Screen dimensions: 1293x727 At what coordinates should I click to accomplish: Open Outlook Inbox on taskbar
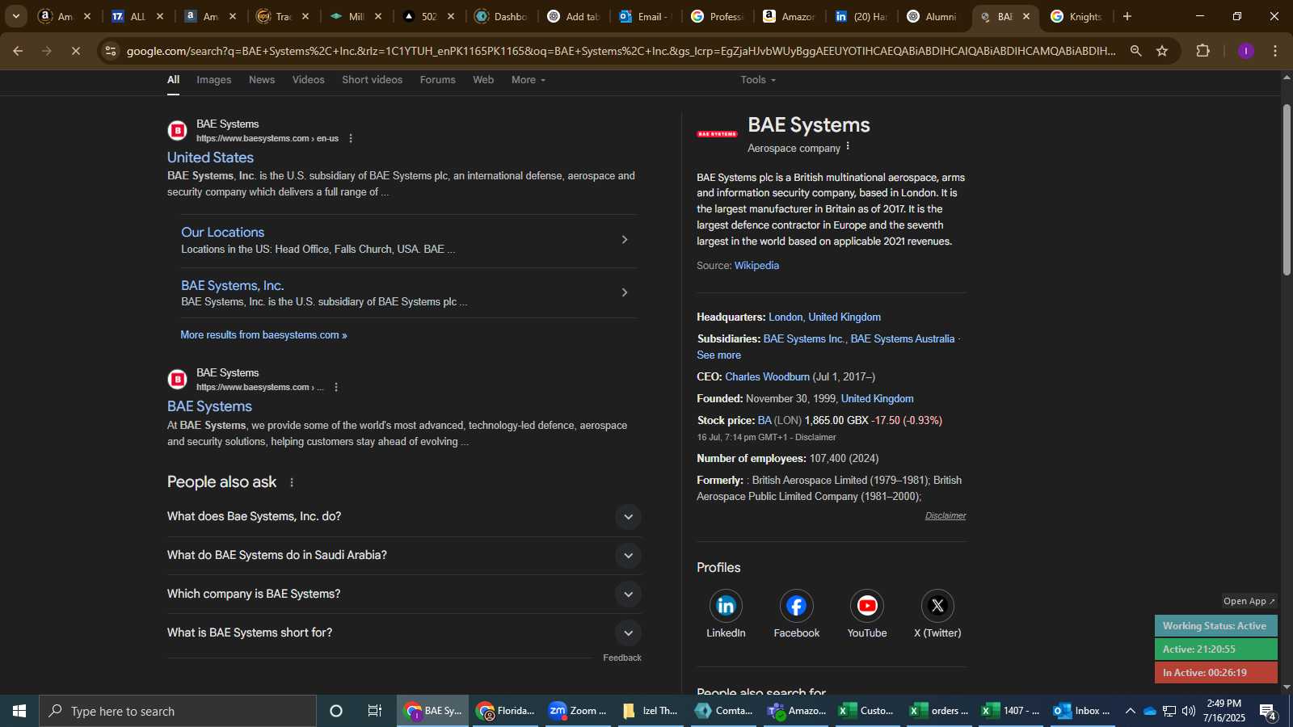coord(1082,711)
